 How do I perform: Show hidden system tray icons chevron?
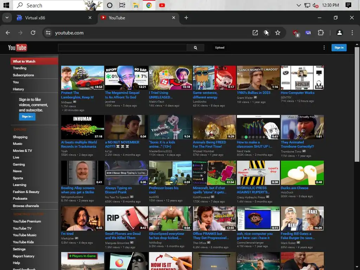(x=299, y=5)
